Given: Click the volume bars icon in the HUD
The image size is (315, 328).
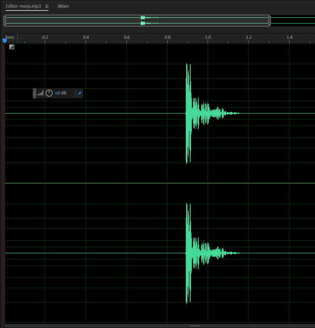Looking at the screenshot, I should coord(40,93).
